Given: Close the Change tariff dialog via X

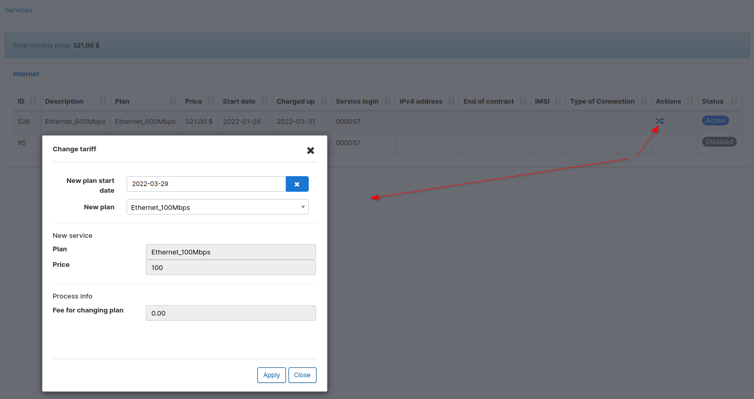Looking at the screenshot, I should click(x=310, y=150).
